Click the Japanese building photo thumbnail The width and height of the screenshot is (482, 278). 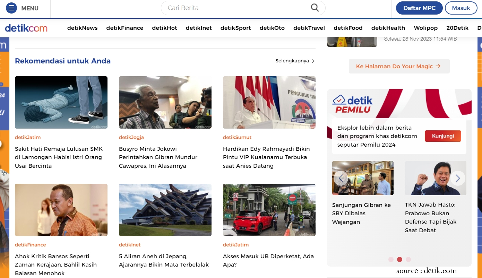[x=165, y=210]
